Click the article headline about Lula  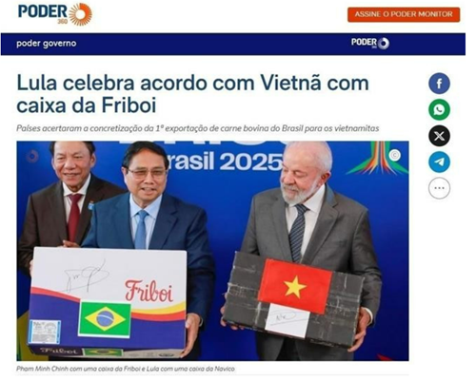point(192,94)
